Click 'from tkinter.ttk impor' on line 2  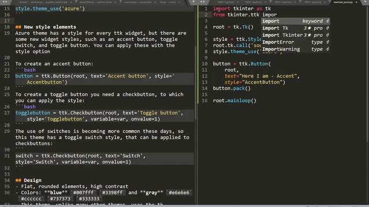click(244, 15)
